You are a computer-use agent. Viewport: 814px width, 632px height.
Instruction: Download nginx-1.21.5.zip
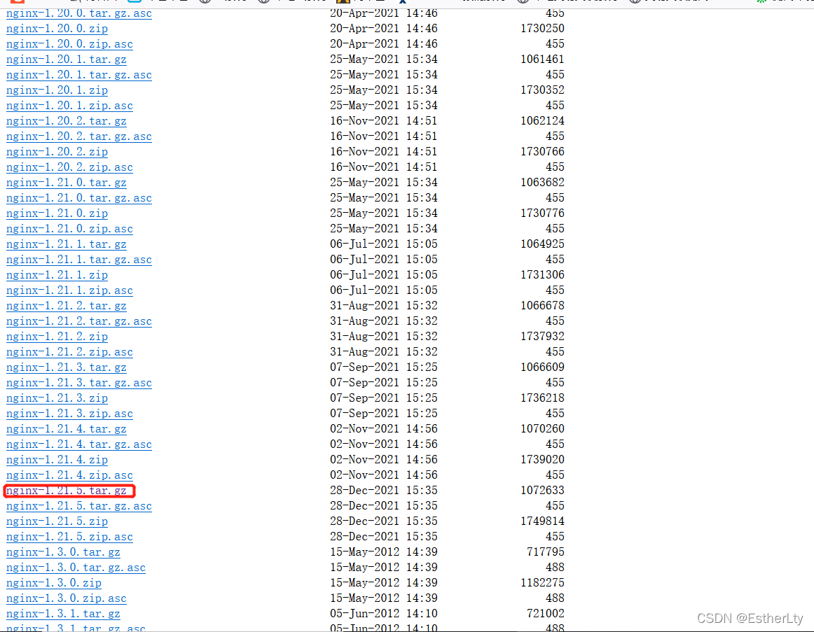pos(57,521)
